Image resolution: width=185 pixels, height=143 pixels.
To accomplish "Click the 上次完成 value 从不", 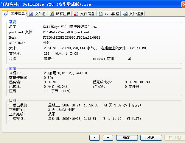I will click(52, 114).
